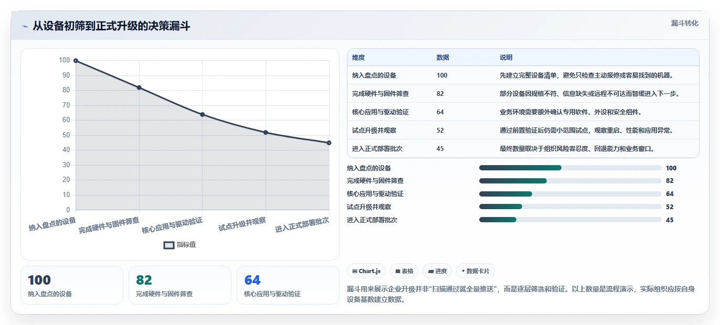Click the heading 从设备初筛到正式升级的决策漏斗

click(x=111, y=26)
